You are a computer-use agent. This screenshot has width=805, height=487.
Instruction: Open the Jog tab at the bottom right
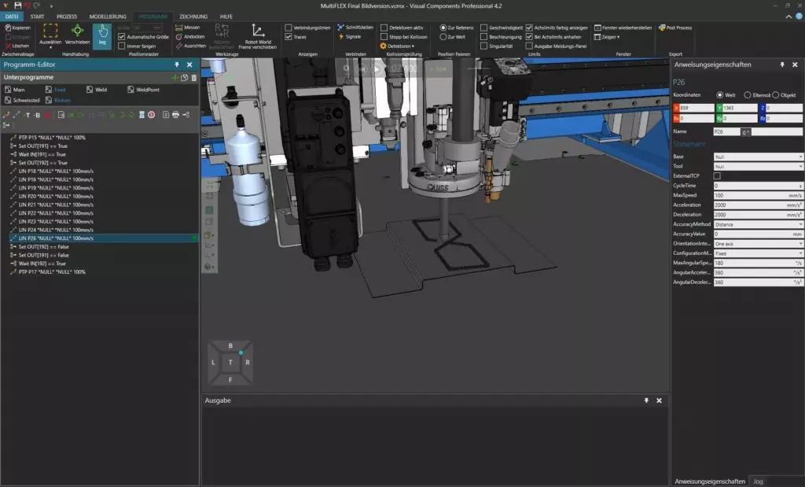point(758,481)
